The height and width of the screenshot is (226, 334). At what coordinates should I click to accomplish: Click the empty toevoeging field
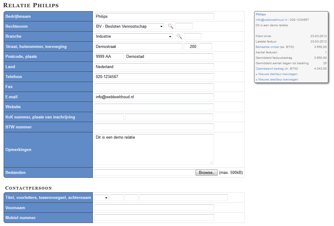click(x=205, y=46)
